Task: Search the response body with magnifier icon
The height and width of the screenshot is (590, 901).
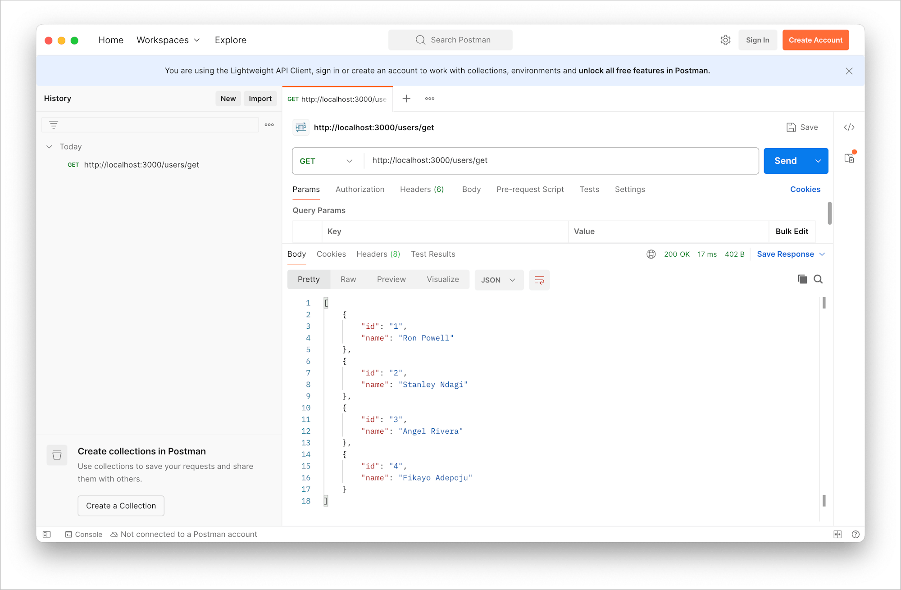Action: (818, 279)
